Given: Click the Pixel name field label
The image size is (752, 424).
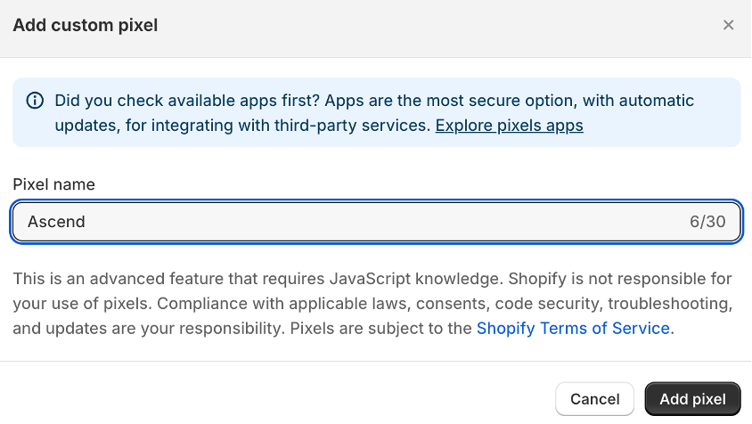Looking at the screenshot, I should pyautogui.click(x=53, y=184).
